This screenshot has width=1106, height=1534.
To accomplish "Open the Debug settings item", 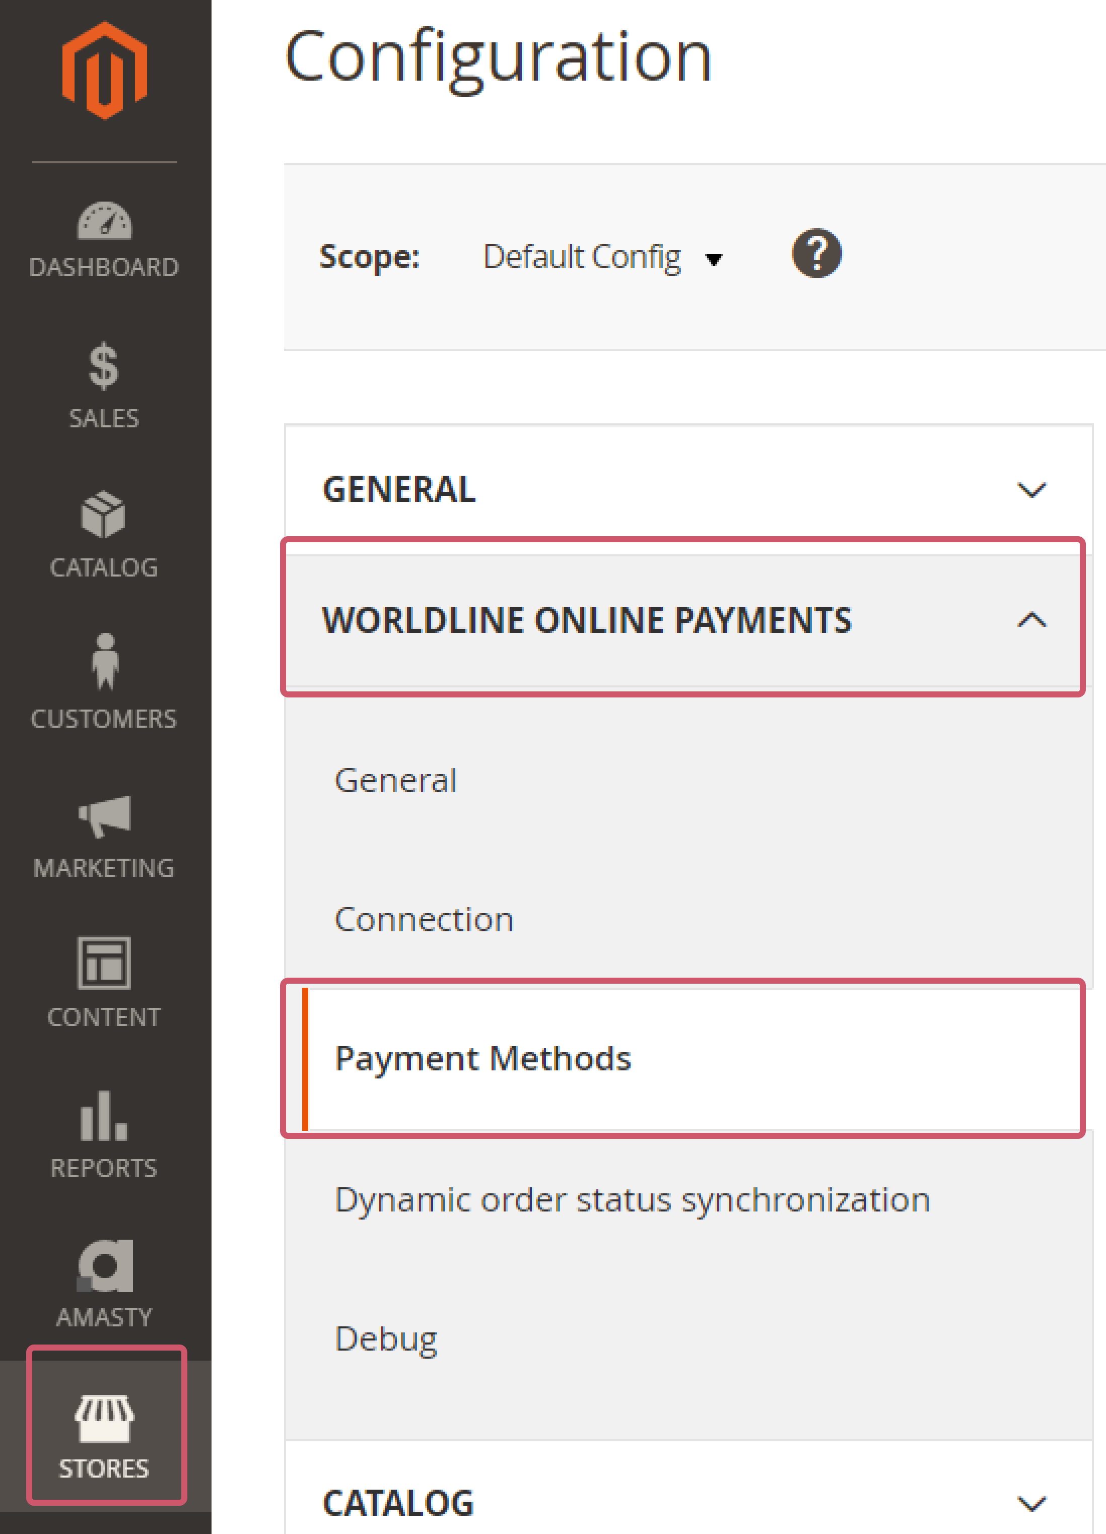I will tap(386, 1338).
